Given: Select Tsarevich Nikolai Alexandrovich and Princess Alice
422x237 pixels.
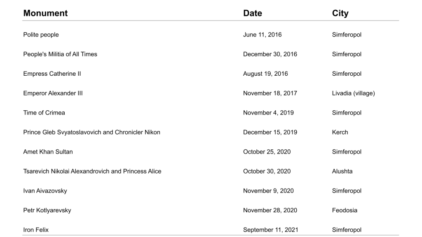Looking at the screenshot, I should [92, 171].
